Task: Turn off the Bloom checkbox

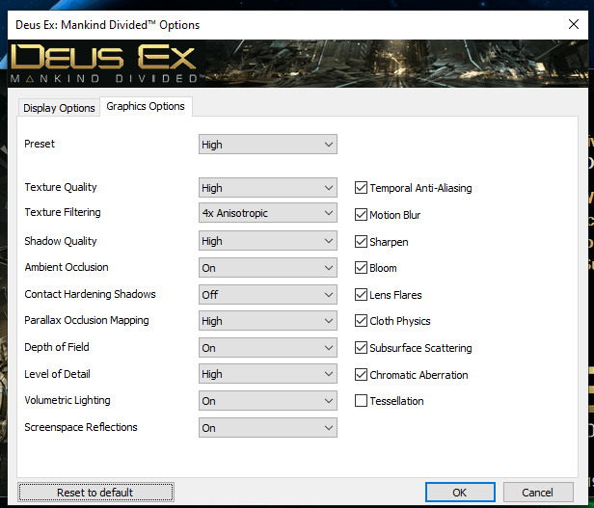Action: [x=362, y=268]
